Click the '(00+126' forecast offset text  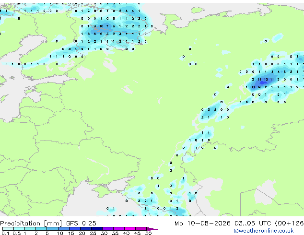(x=289, y=223)
